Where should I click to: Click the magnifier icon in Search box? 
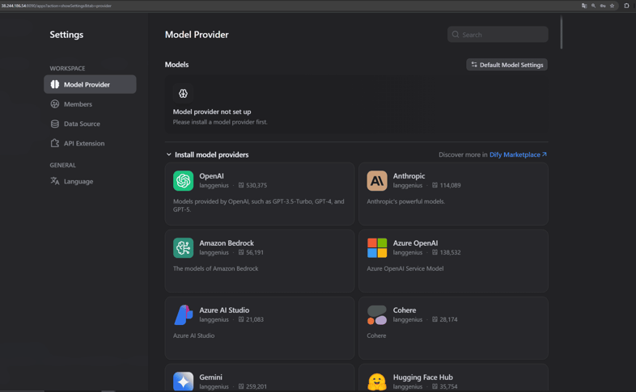coord(456,35)
